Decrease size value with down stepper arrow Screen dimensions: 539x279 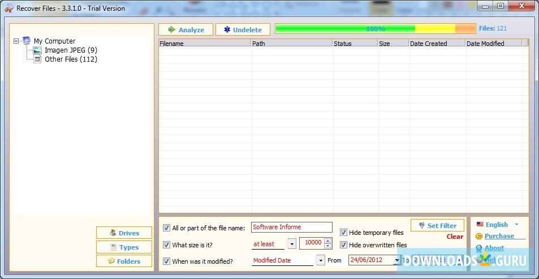pyautogui.click(x=328, y=246)
